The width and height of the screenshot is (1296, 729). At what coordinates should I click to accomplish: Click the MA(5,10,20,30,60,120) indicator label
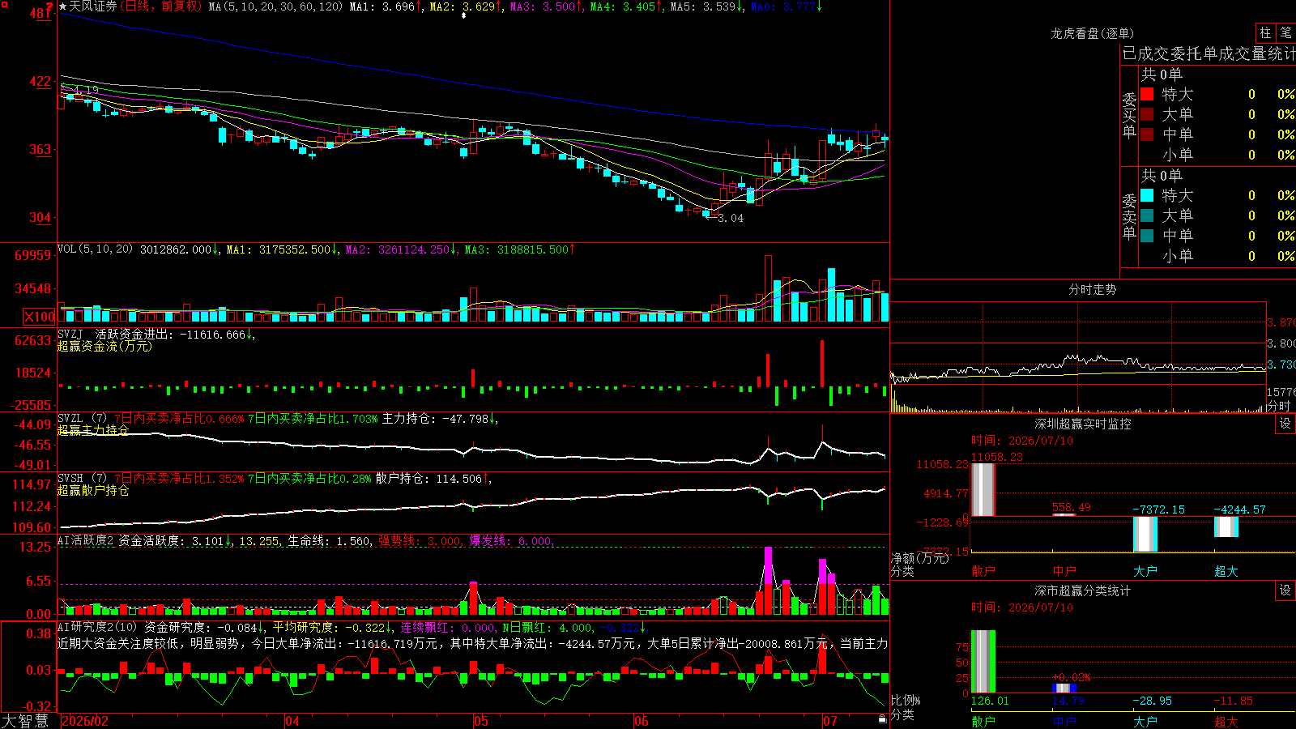pyautogui.click(x=275, y=6)
